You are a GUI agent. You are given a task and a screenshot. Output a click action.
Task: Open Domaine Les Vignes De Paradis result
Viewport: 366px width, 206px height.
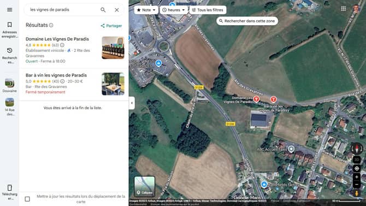tap(57, 39)
